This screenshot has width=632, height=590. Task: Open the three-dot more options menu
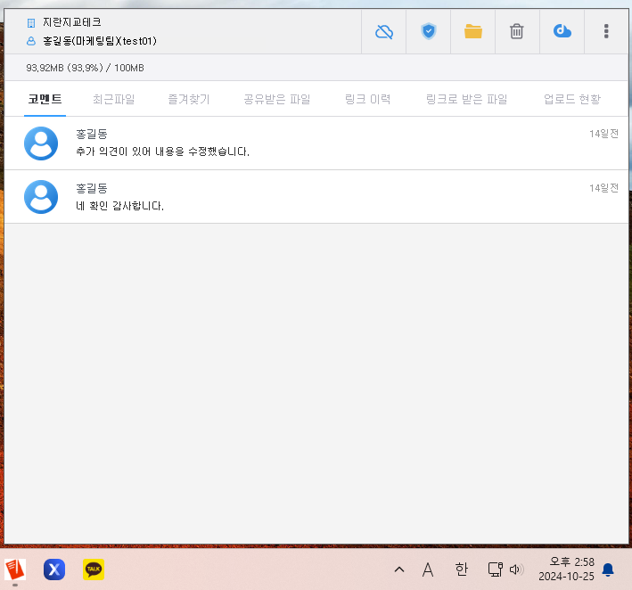click(606, 31)
